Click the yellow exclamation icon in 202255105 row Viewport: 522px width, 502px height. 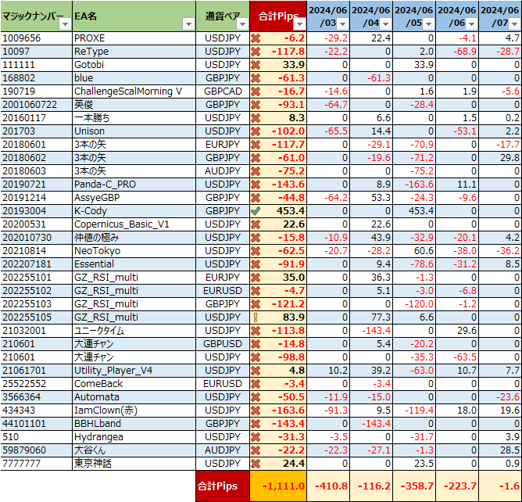point(256,317)
